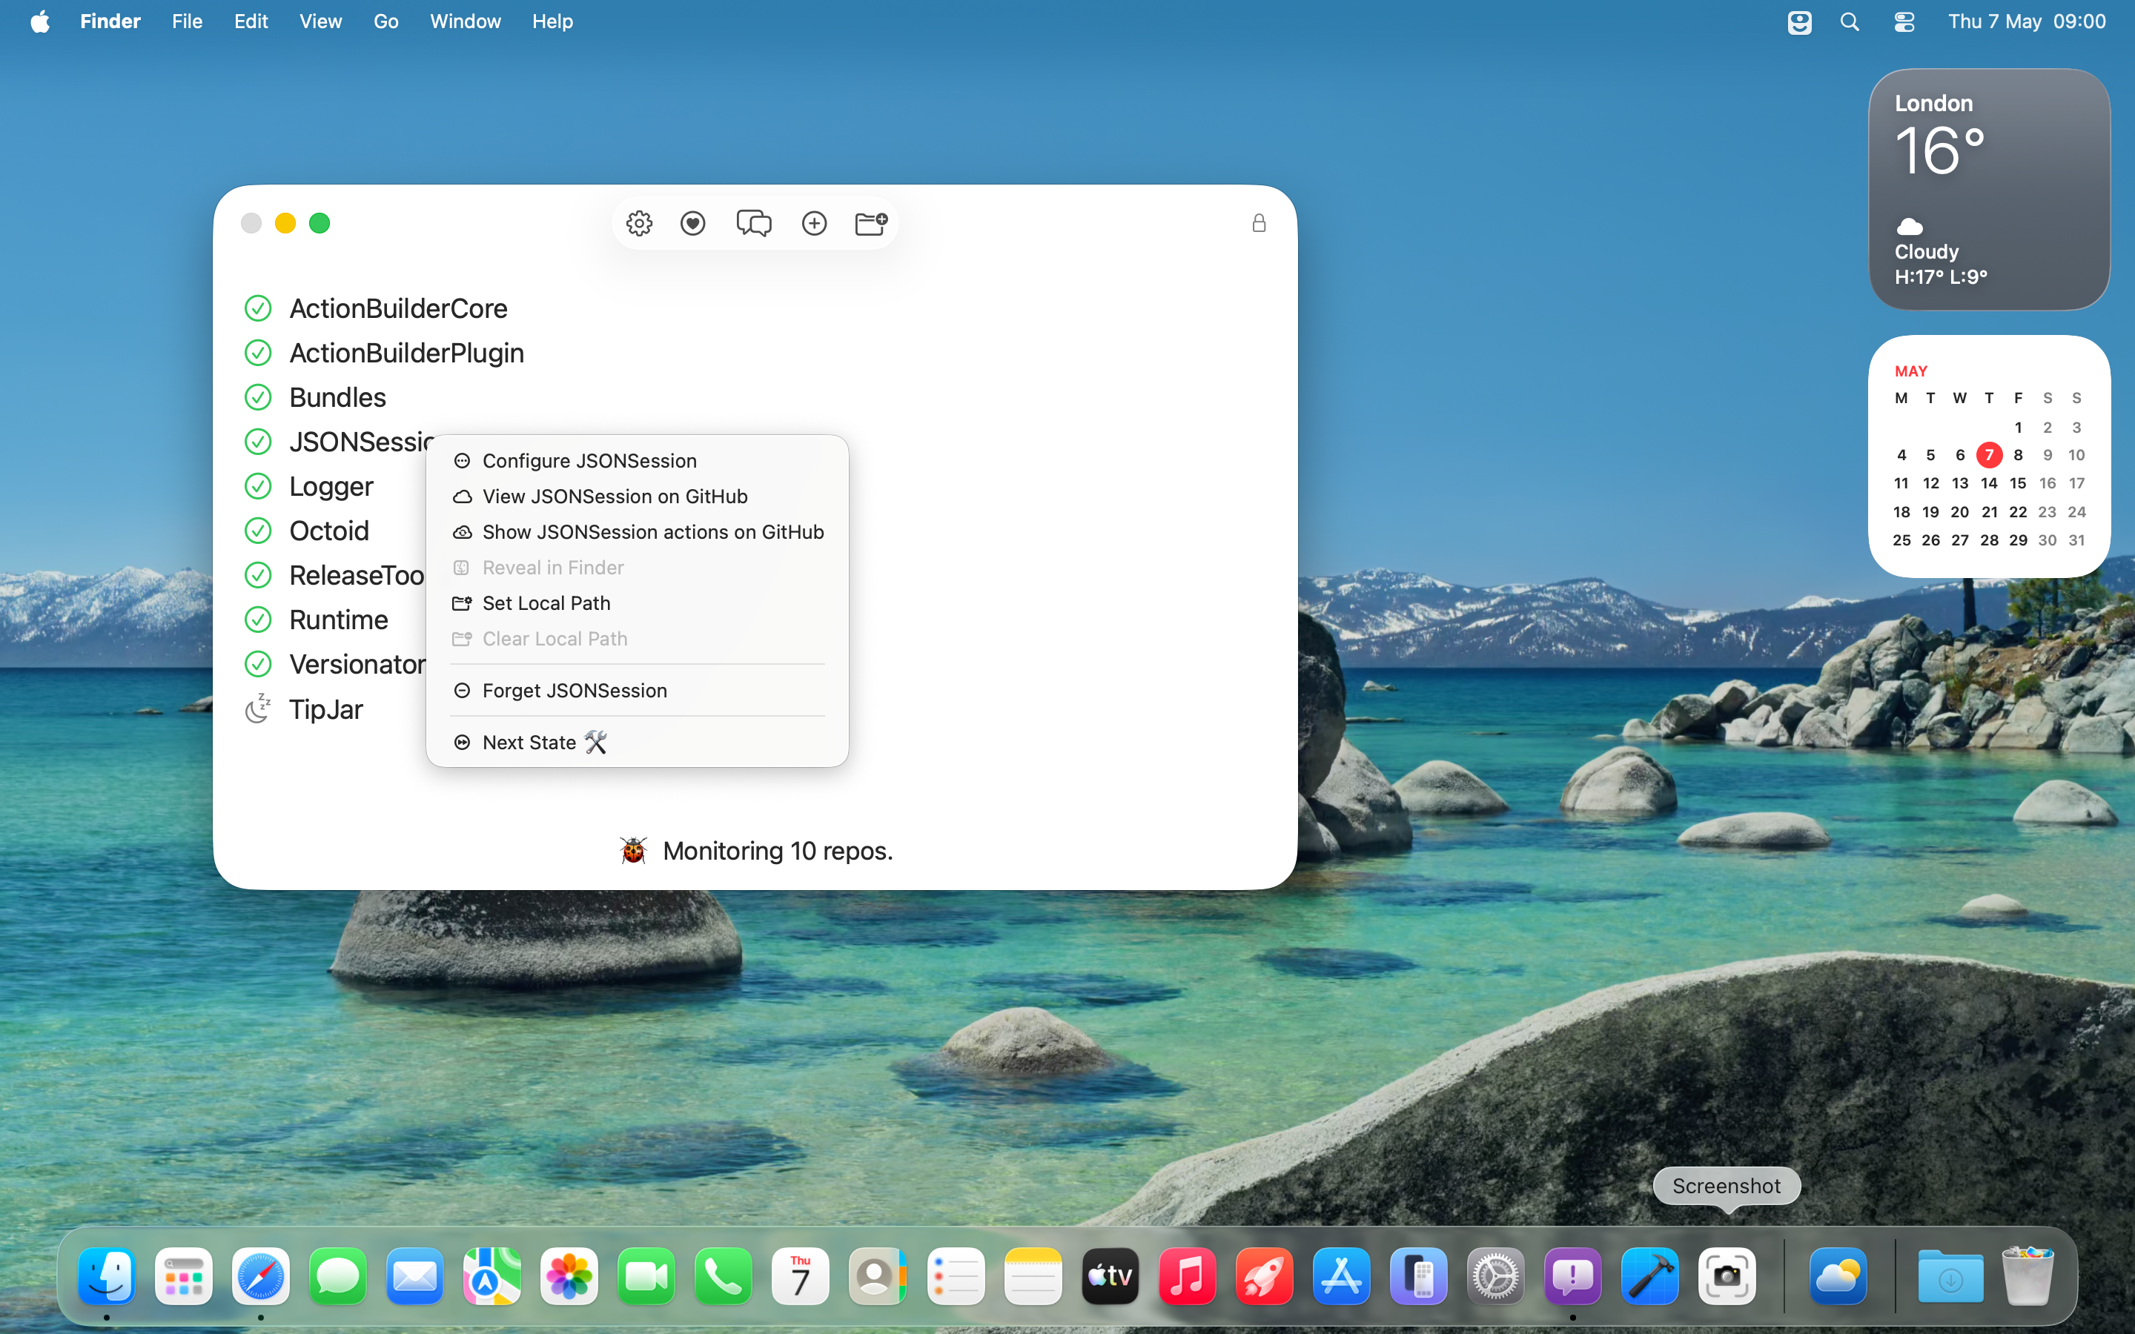Open Messages from the Dock
The image size is (2135, 1334).
[338, 1275]
